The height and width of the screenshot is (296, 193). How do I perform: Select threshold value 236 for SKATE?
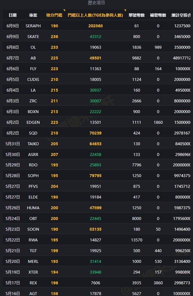pyautogui.click(x=54, y=37)
